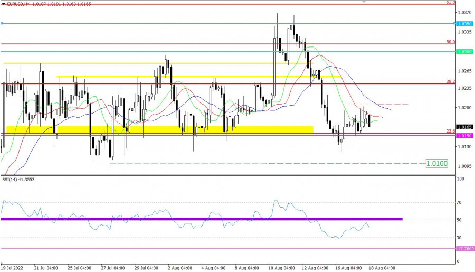Click the blue horizontal line's left anchor point
The height and width of the screenshot is (272, 475).
tap(2, 23)
